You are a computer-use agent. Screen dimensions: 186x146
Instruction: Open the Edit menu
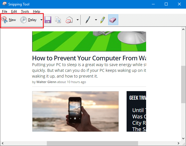coord(14,11)
